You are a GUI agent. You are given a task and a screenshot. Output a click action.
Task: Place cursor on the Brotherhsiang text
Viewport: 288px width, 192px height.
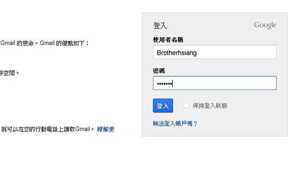click(x=177, y=53)
